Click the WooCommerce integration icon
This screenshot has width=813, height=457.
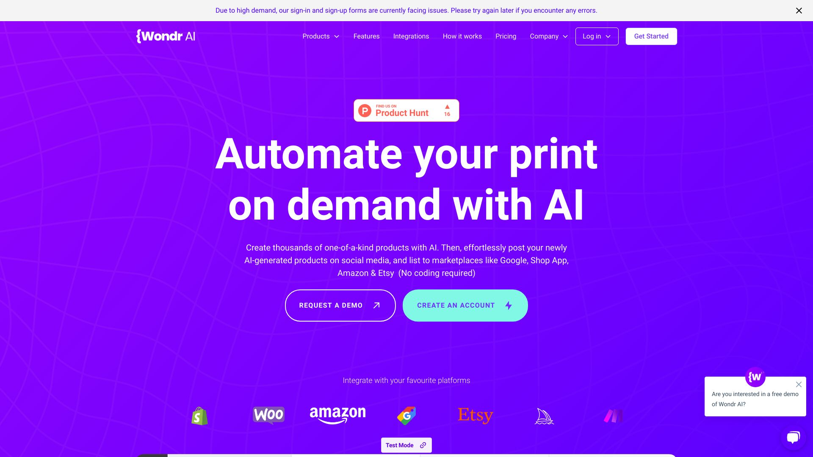(x=268, y=415)
